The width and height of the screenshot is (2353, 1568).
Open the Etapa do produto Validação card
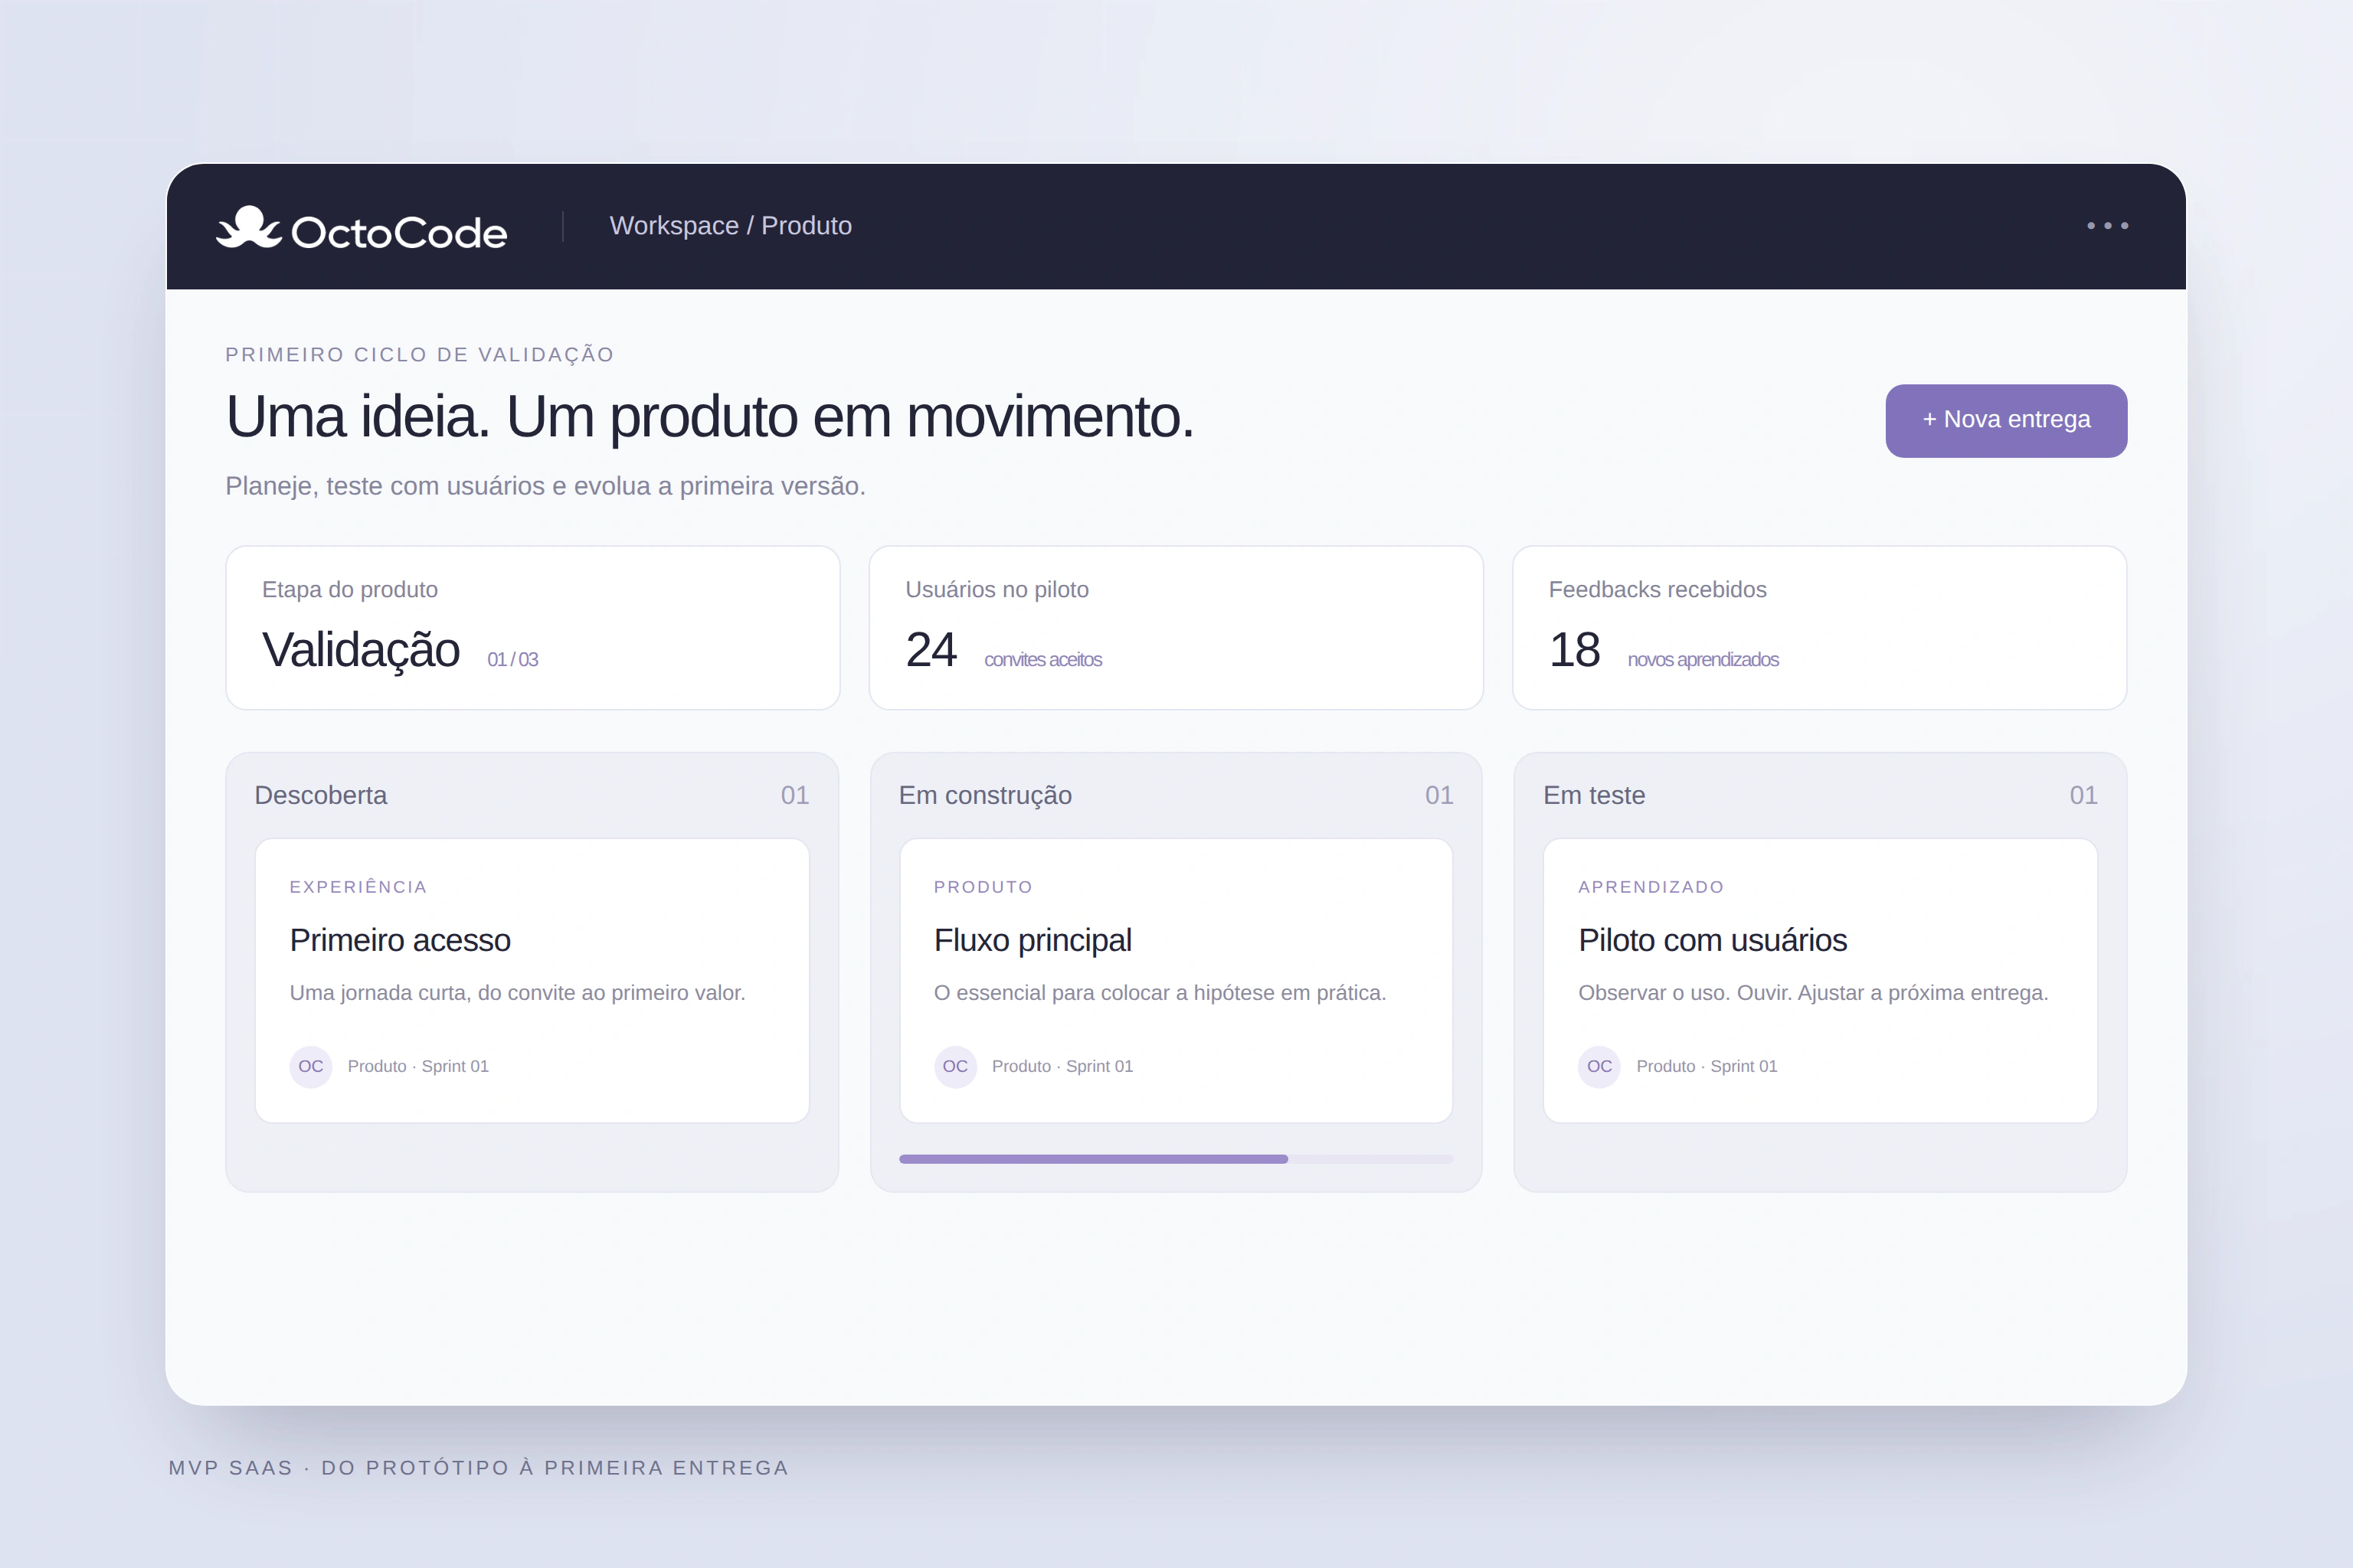532,627
